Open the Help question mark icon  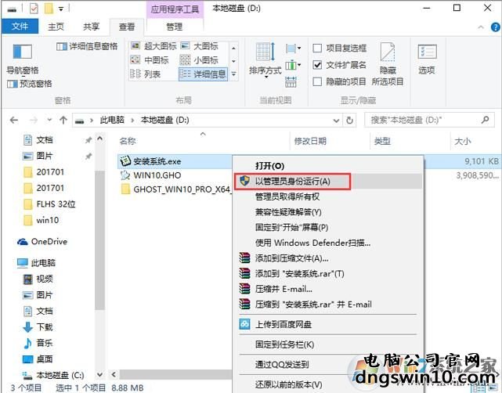coord(495,27)
